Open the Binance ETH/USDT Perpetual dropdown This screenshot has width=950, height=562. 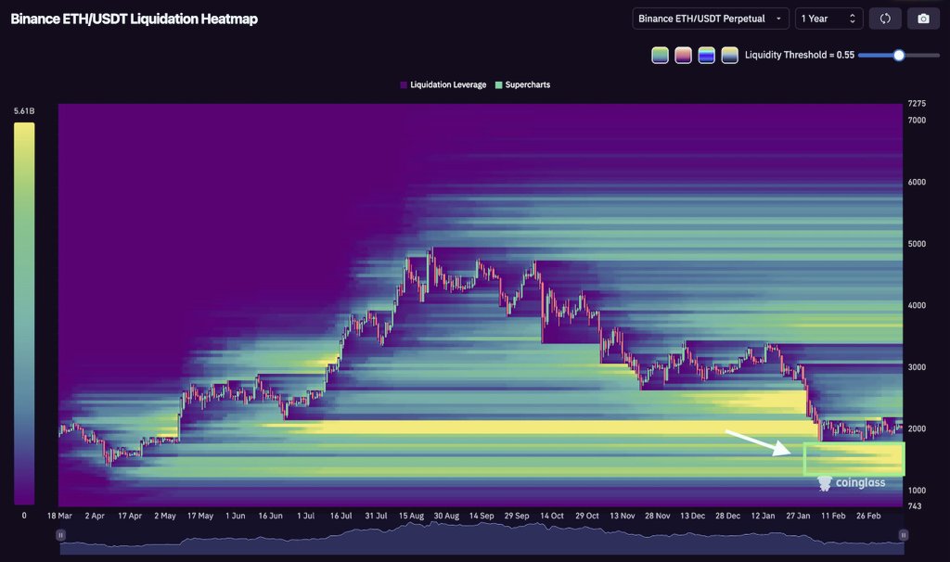click(x=710, y=19)
